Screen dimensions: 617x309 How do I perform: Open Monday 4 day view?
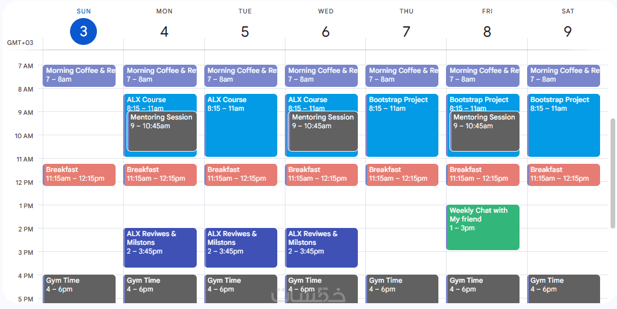tap(164, 31)
